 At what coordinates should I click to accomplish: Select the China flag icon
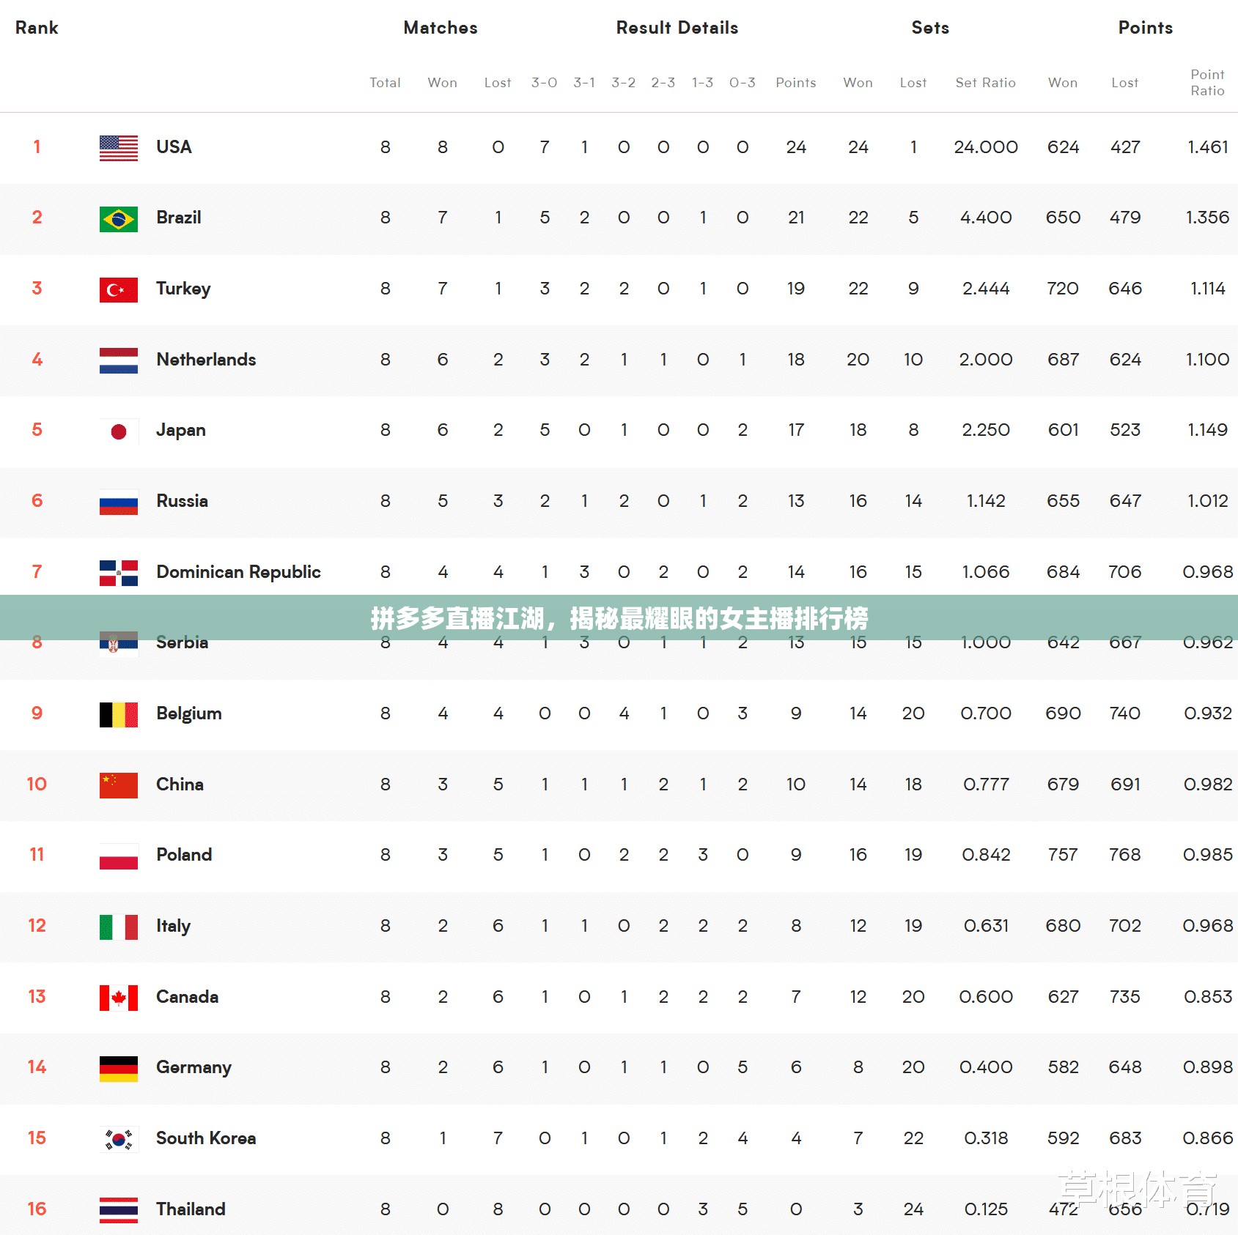click(119, 785)
